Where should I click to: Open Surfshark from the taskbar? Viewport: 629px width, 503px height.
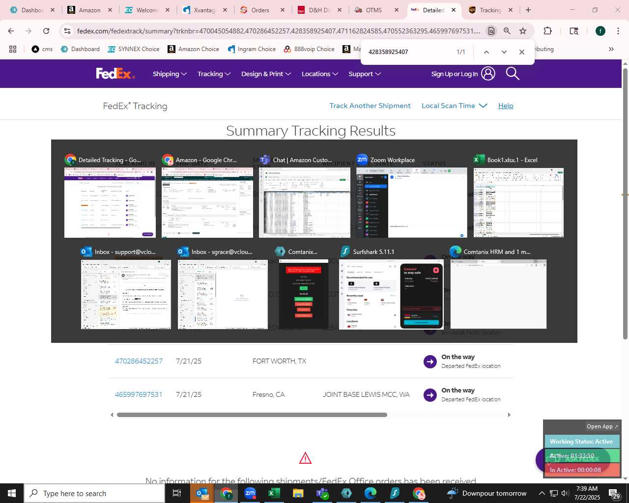pyautogui.click(x=395, y=493)
